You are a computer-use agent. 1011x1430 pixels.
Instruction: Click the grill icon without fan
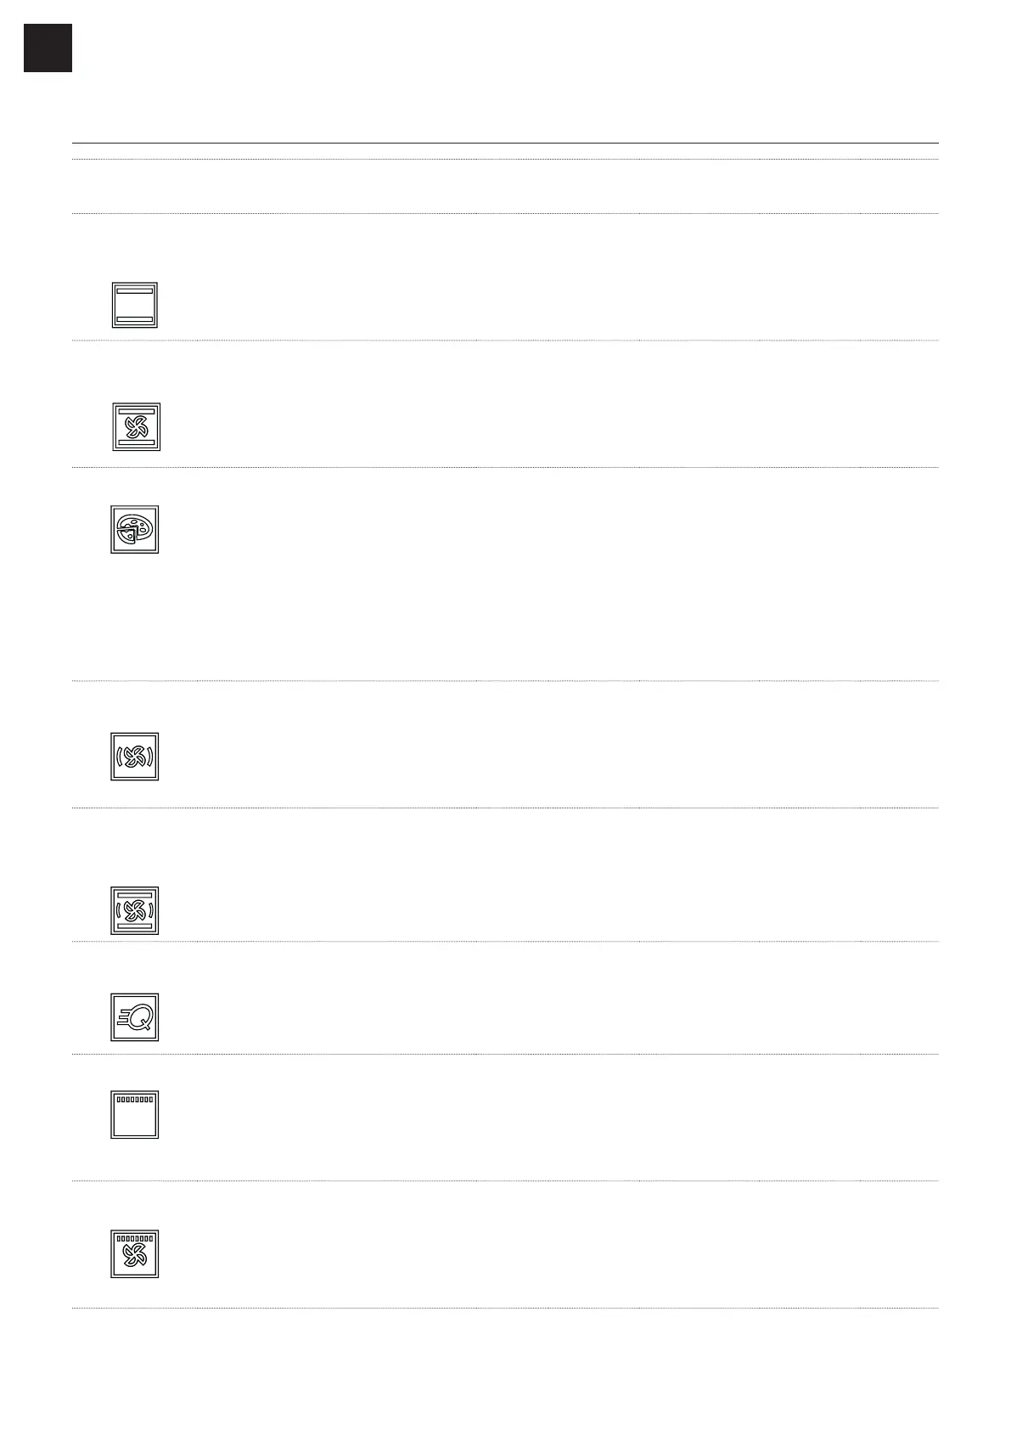135,1115
